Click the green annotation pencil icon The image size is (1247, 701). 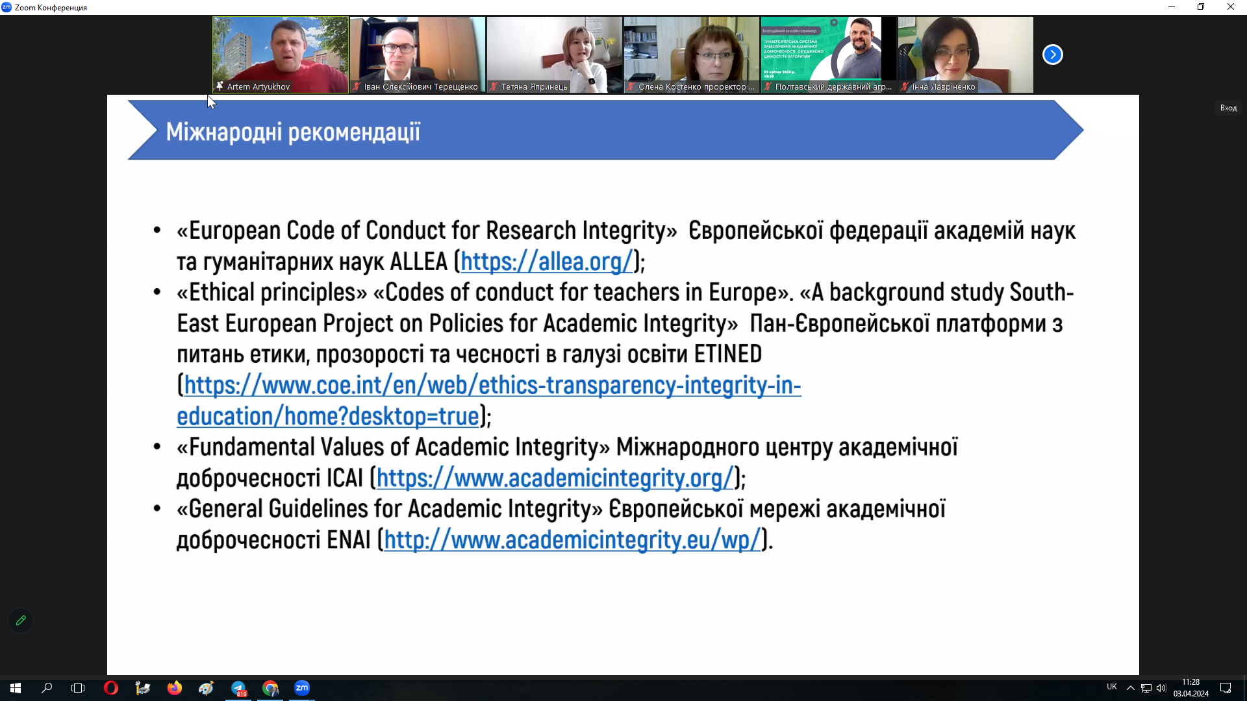pos(21,621)
